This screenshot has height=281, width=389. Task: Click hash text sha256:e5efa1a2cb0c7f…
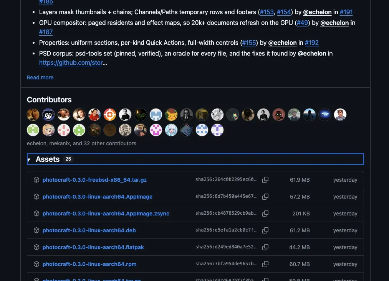(226, 230)
